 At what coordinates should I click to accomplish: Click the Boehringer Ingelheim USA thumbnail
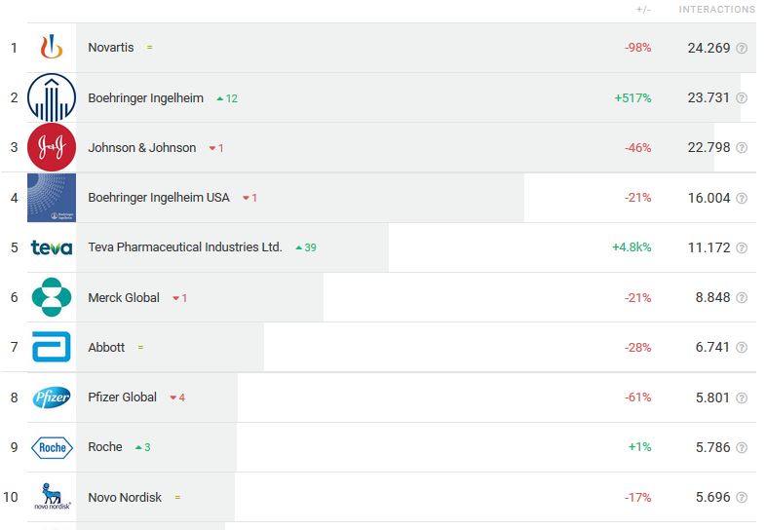point(52,198)
